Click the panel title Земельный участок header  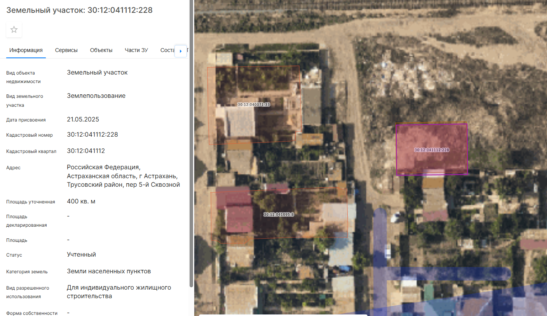(79, 10)
